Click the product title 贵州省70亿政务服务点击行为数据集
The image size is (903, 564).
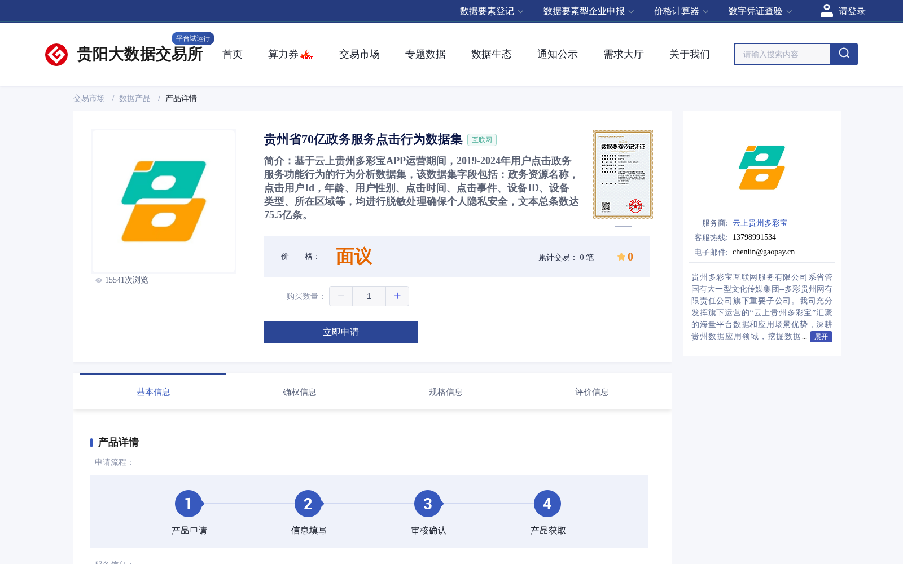pyautogui.click(x=363, y=139)
